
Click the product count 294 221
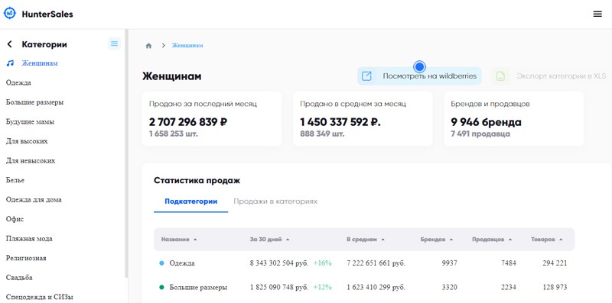tap(555, 263)
